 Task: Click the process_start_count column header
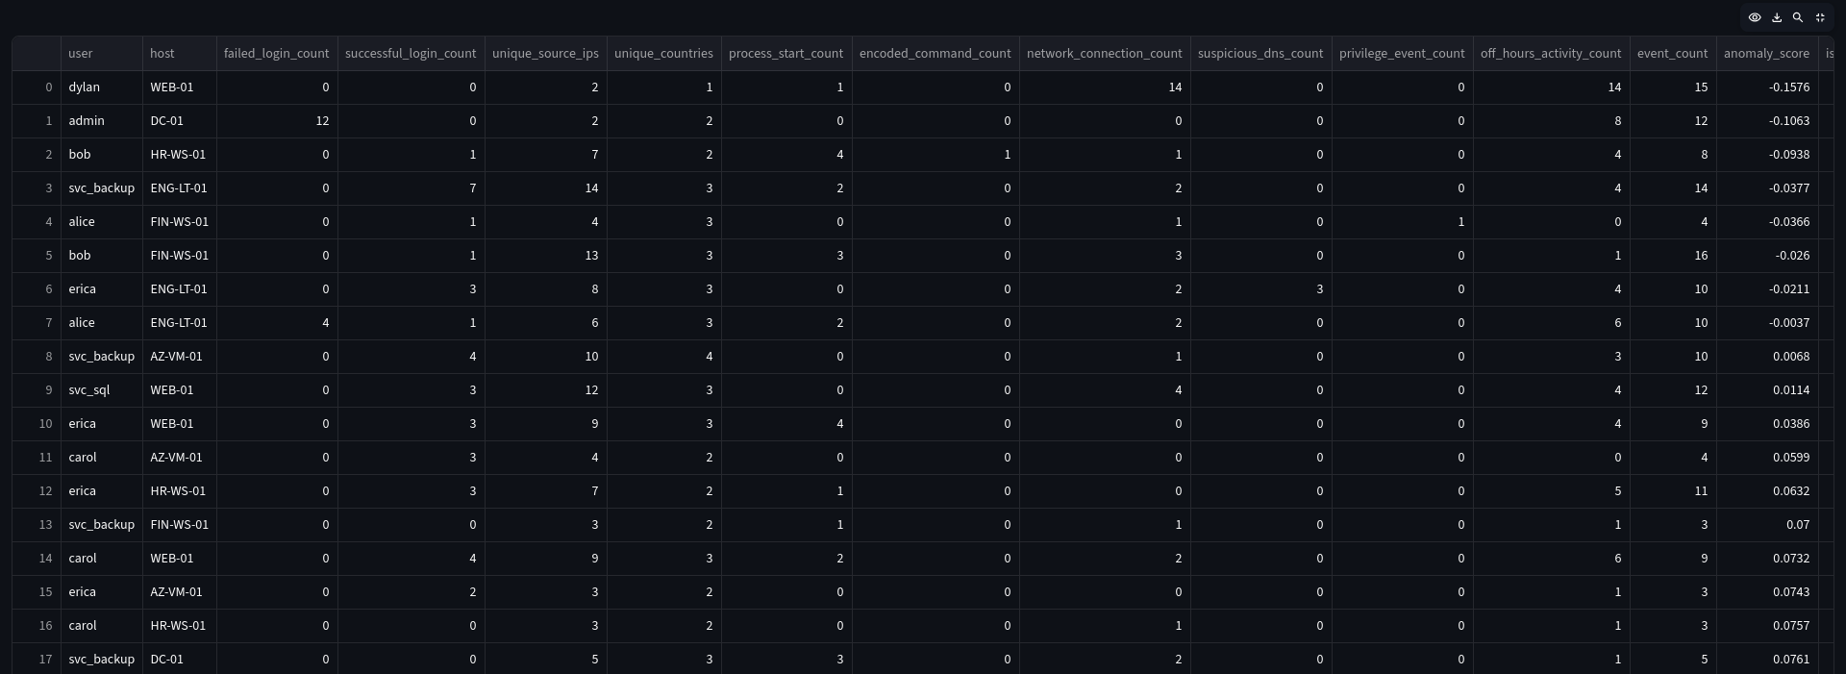coord(786,54)
